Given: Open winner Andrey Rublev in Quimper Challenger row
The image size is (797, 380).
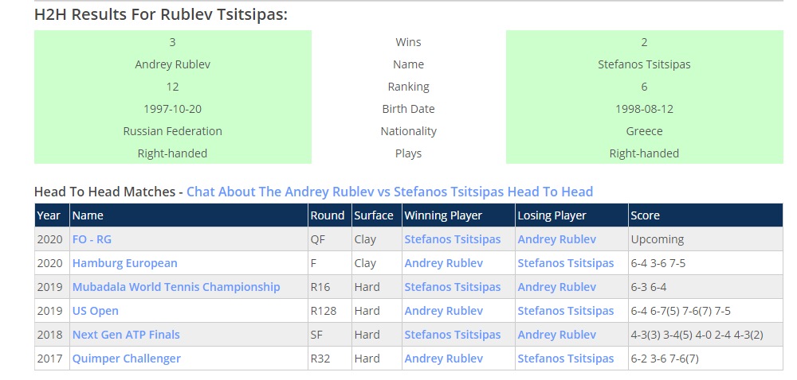Looking at the screenshot, I should [x=444, y=359].
